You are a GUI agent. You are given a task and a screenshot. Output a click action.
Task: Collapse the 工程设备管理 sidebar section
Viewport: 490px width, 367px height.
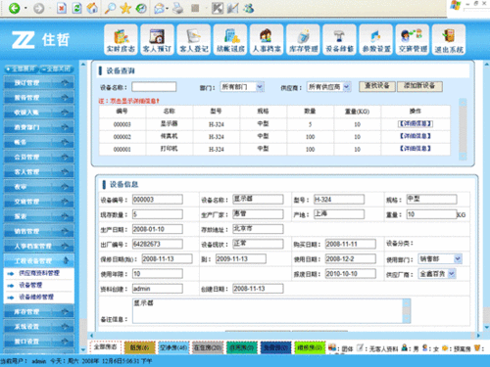39,260
